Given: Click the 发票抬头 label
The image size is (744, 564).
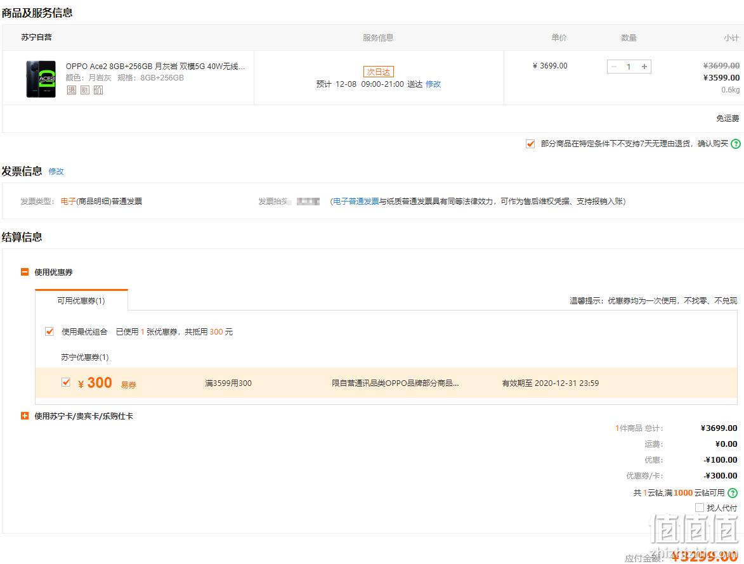Looking at the screenshot, I should pyautogui.click(x=274, y=202).
